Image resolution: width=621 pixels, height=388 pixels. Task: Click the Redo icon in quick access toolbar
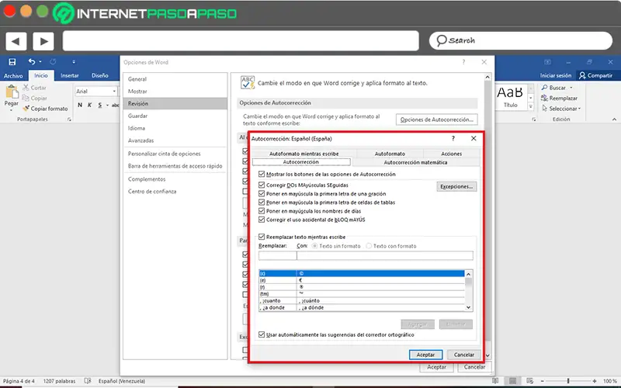click(x=53, y=61)
